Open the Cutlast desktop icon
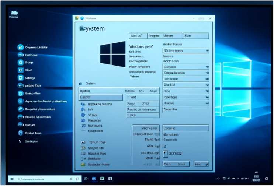The image size is (274, 186). [x=20, y=125]
